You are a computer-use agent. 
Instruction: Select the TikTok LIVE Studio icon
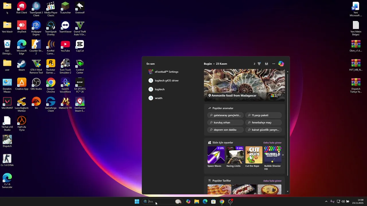click(x=7, y=124)
